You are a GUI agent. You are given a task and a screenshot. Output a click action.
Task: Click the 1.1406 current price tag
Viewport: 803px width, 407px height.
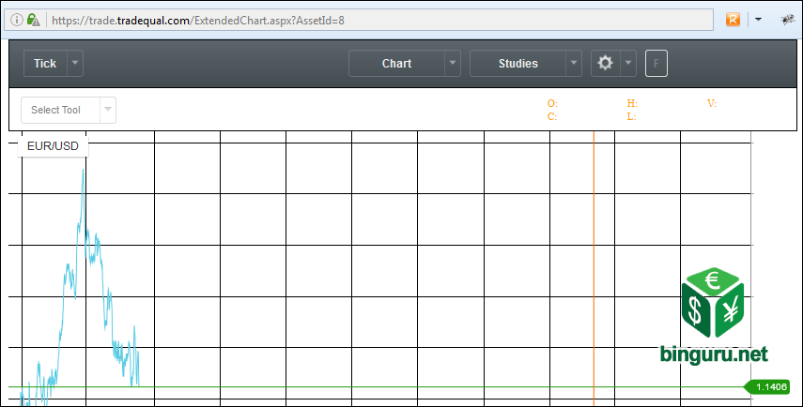pyautogui.click(x=767, y=387)
